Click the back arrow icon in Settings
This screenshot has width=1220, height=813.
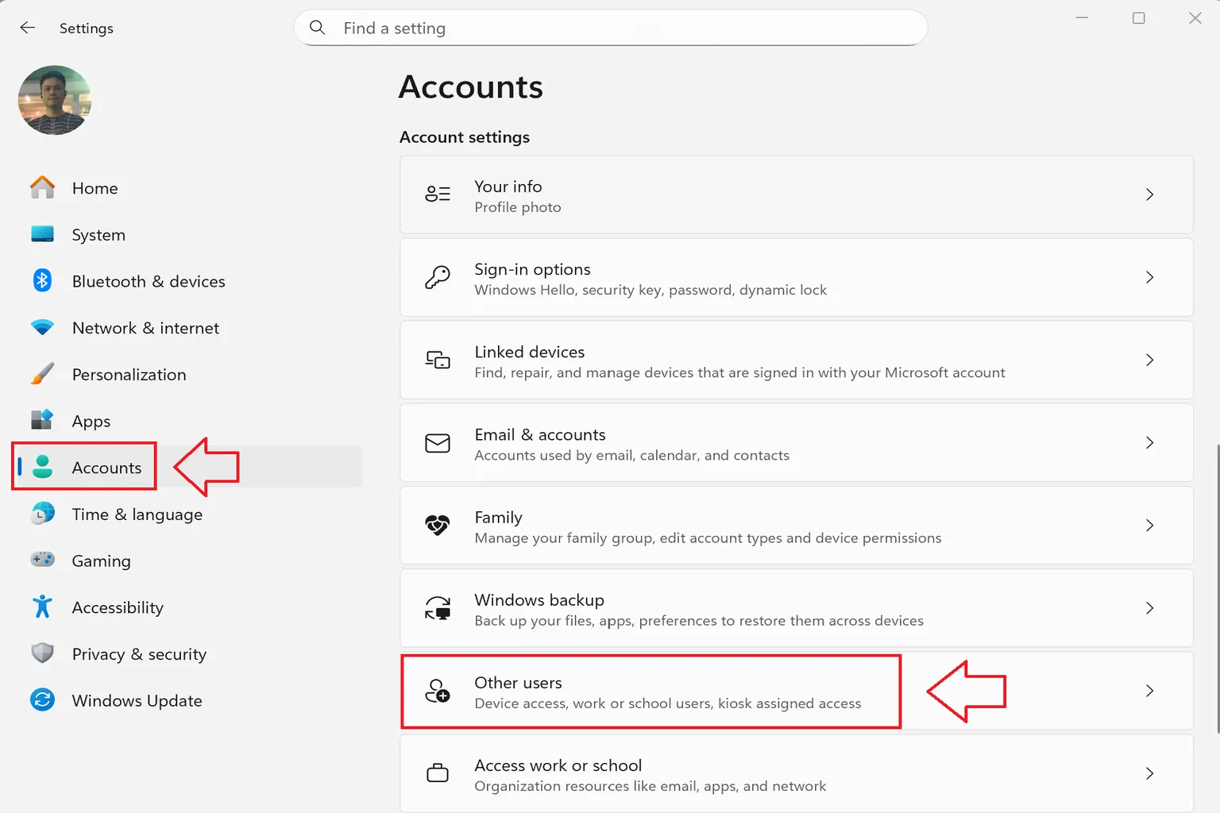pos(28,28)
